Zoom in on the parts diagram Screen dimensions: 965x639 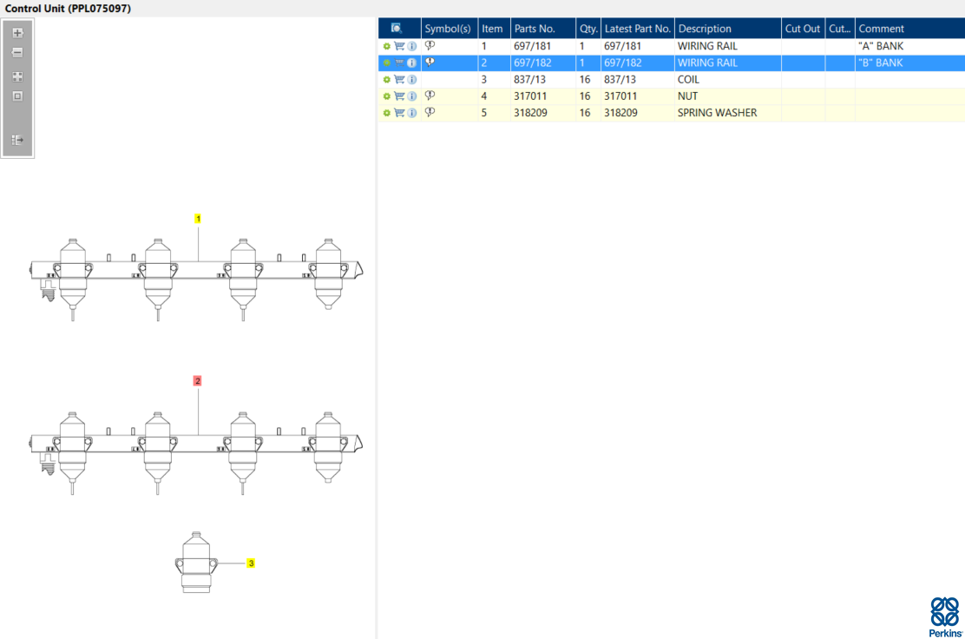coord(17,33)
